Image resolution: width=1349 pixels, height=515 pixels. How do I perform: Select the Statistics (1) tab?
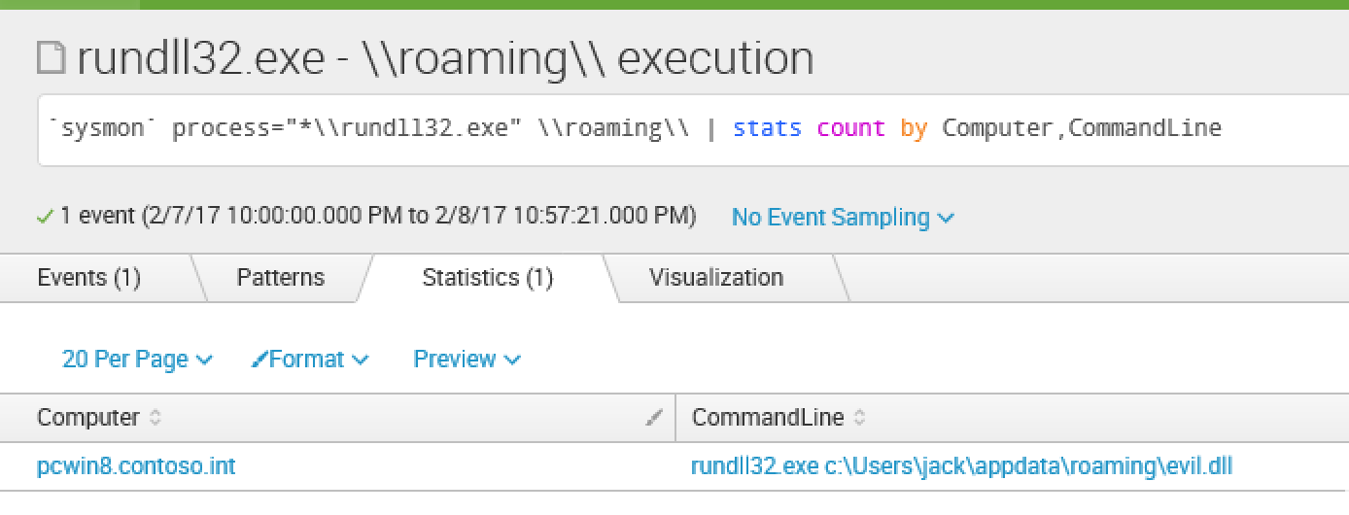(487, 278)
